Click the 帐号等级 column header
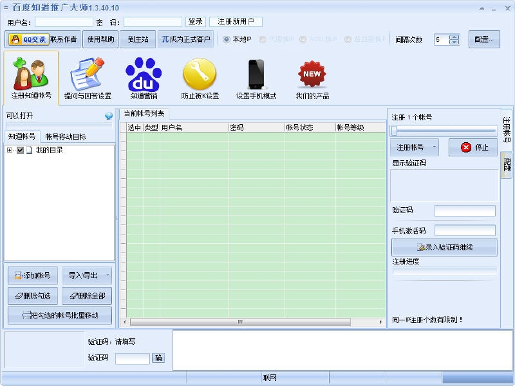This screenshot has width=515, height=386. coord(360,127)
